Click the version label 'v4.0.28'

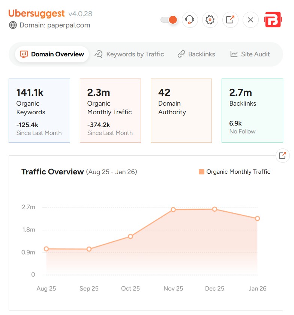80,14
